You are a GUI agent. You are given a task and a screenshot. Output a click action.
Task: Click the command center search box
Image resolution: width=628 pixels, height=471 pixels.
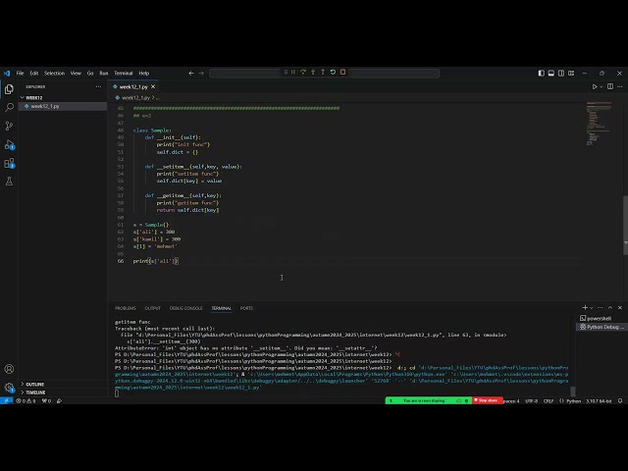(325, 73)
